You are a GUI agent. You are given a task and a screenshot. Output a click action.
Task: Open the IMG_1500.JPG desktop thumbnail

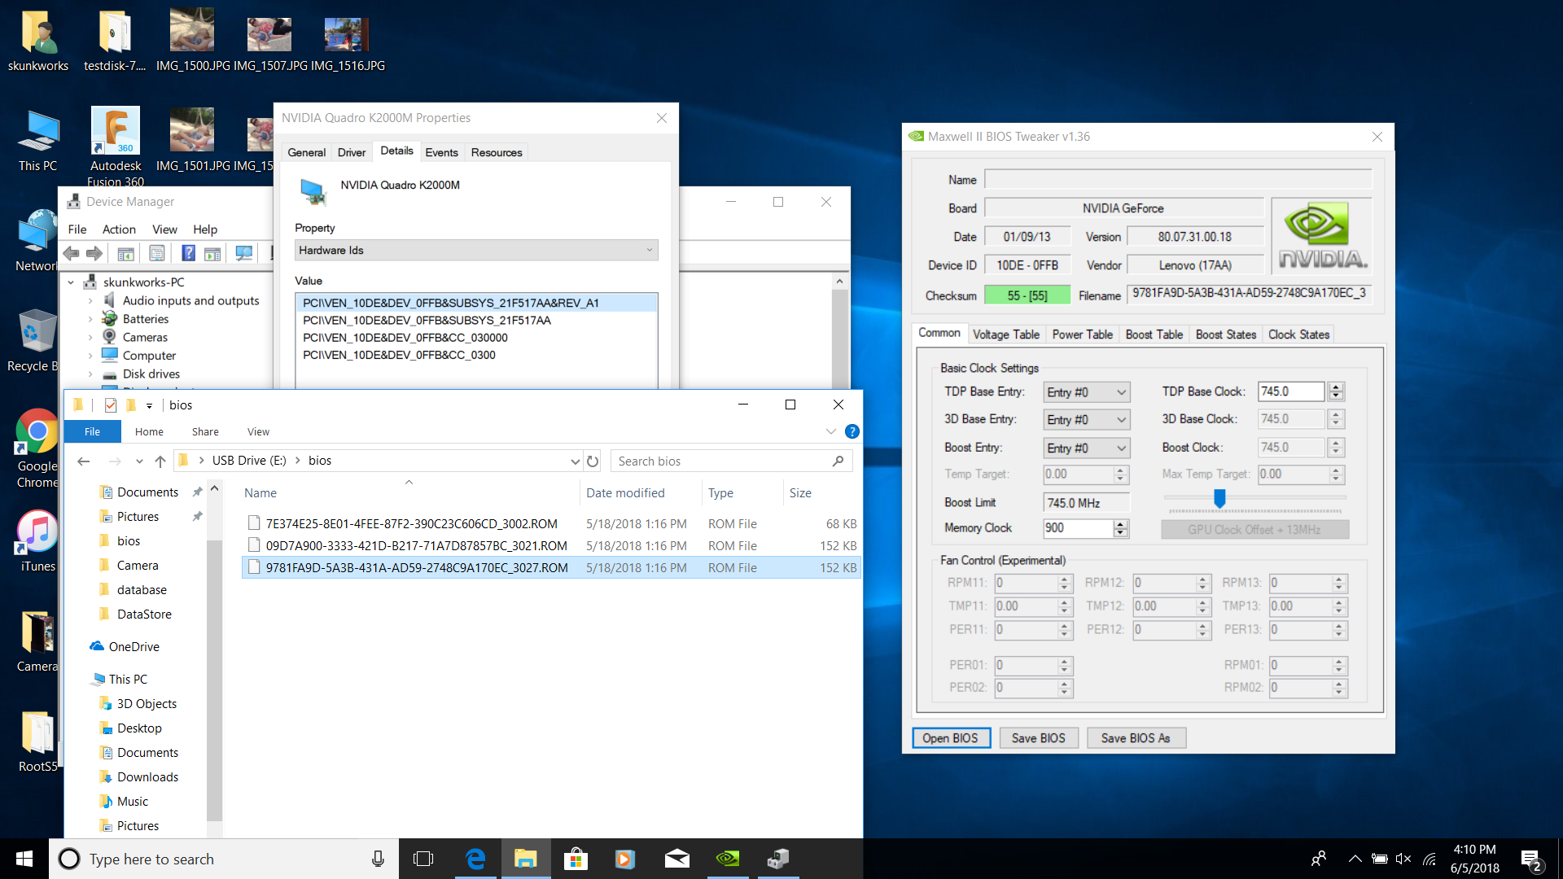tap(192, 41)
